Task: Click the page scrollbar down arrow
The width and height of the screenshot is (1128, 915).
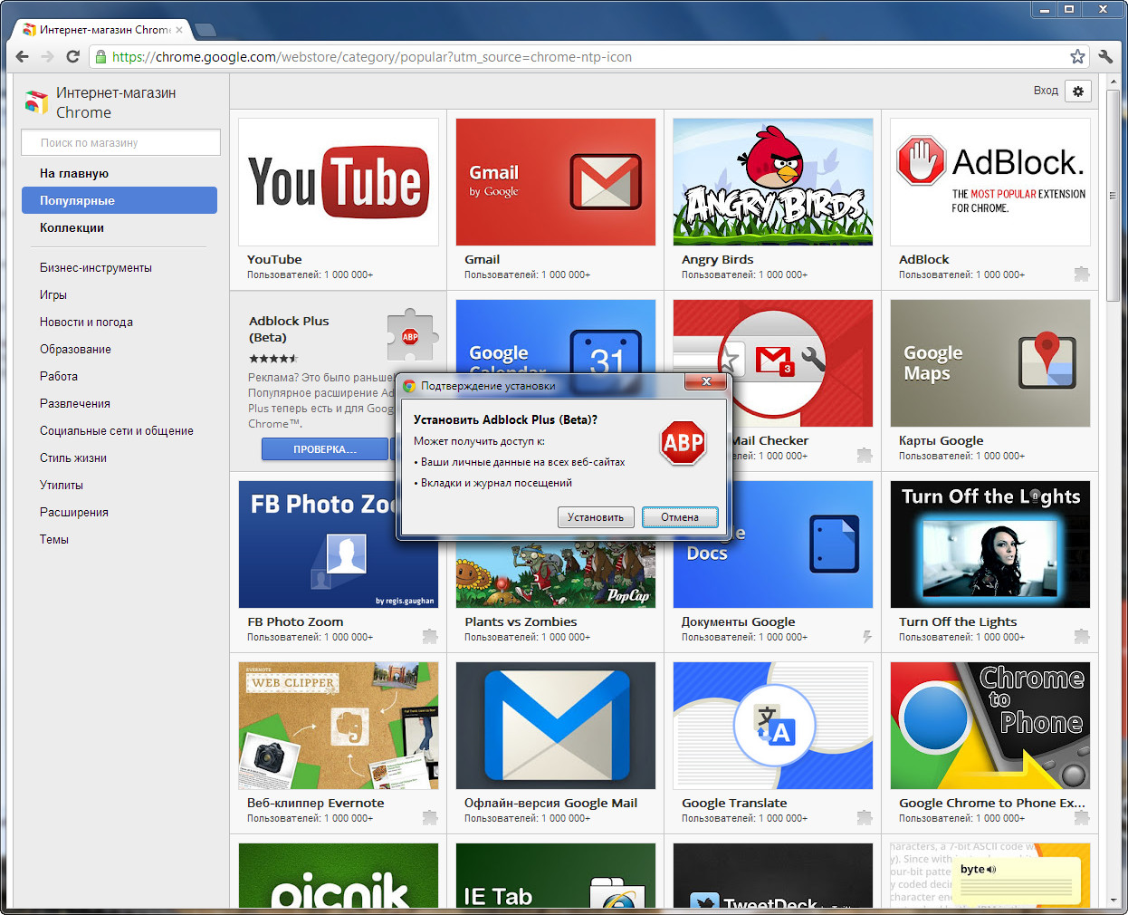Action: point(1114,900)
